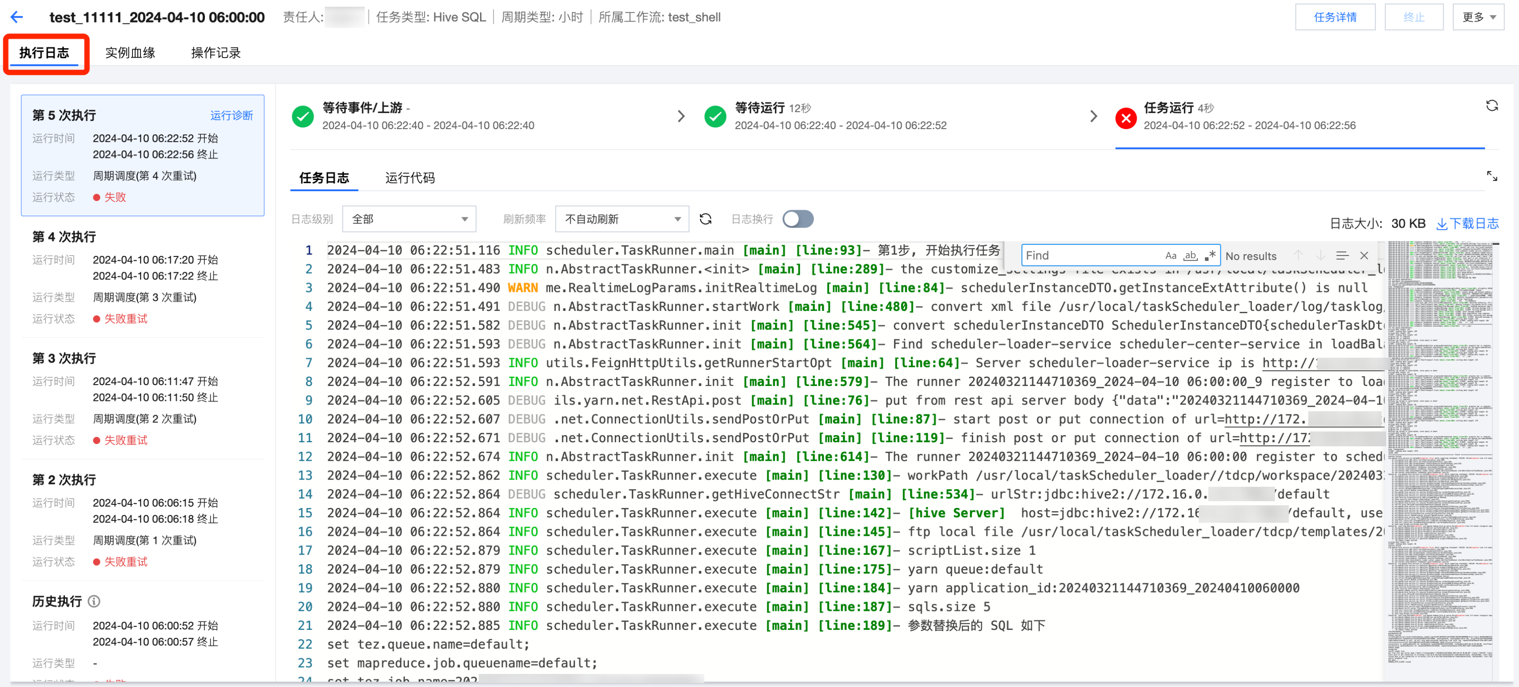Click the Find in Selection icon

point(1342,256)
